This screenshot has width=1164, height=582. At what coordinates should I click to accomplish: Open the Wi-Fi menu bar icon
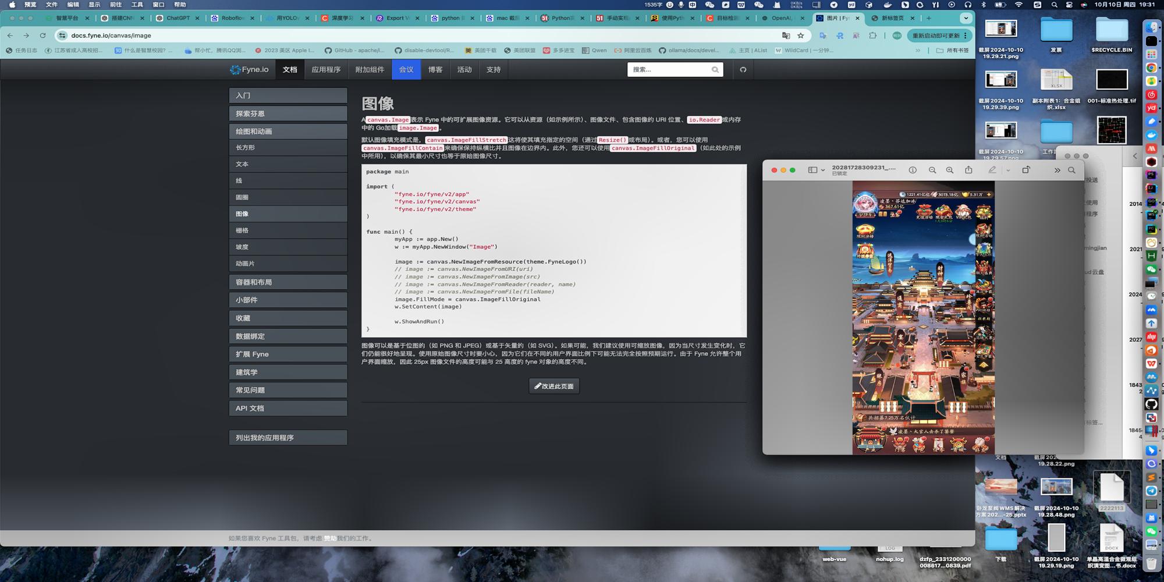point(1018,5)
